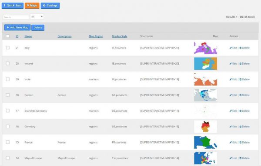Select shortcode text [SUPER-INTERACTIVE-MAP ID=21]
This screenshot has width=261, height=166.
[160, 48]
